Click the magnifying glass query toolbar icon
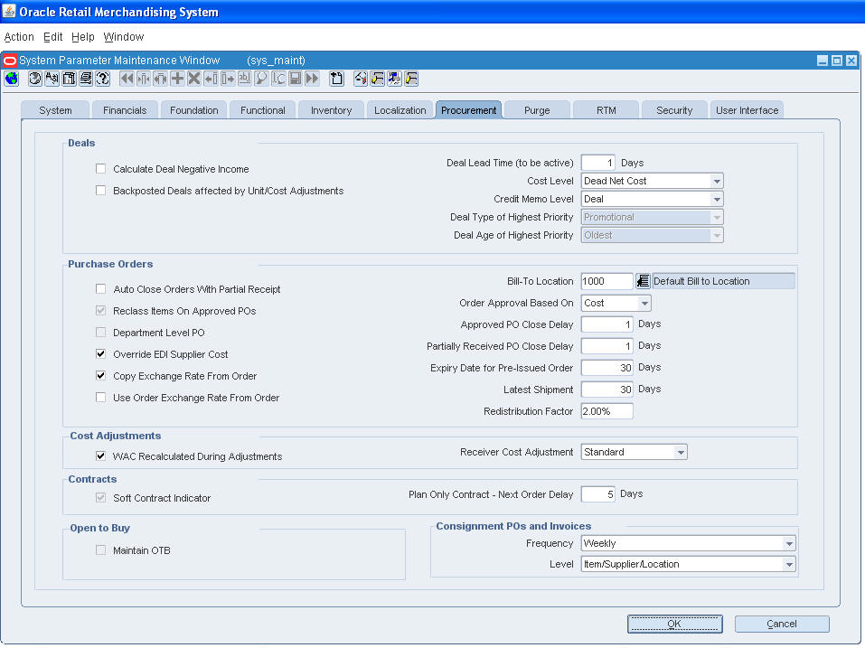 point(261,79)
